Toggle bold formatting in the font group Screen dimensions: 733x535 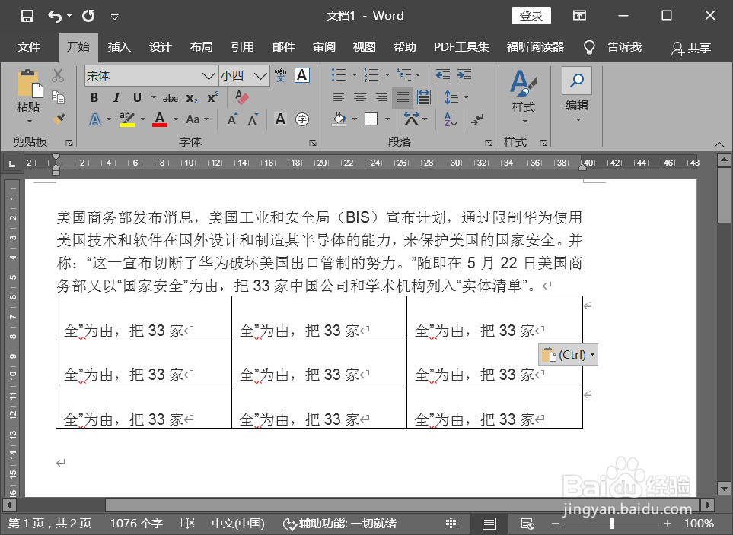tap(94, 97)
